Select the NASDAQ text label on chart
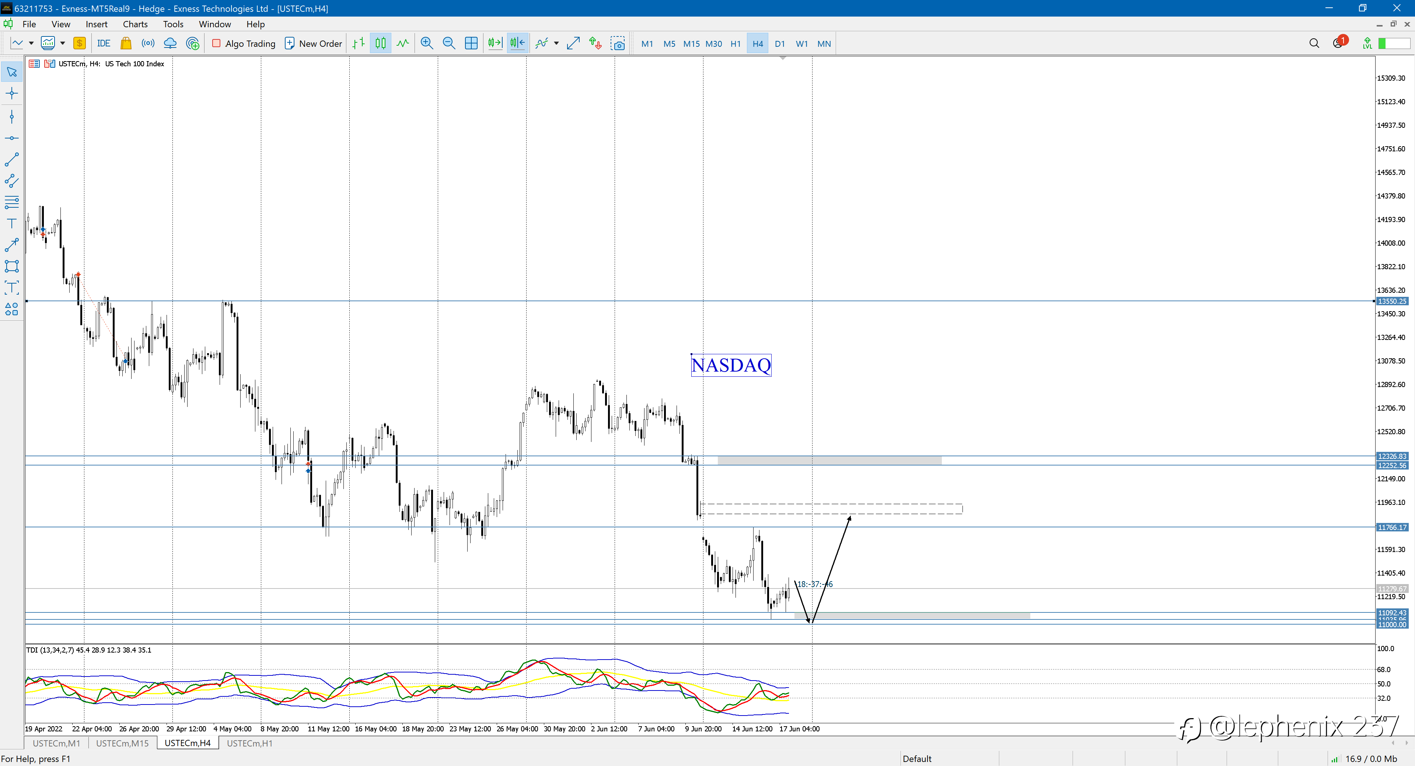Screen dimensions: 1415x766 pyautogui.click(x=731, y=365)
